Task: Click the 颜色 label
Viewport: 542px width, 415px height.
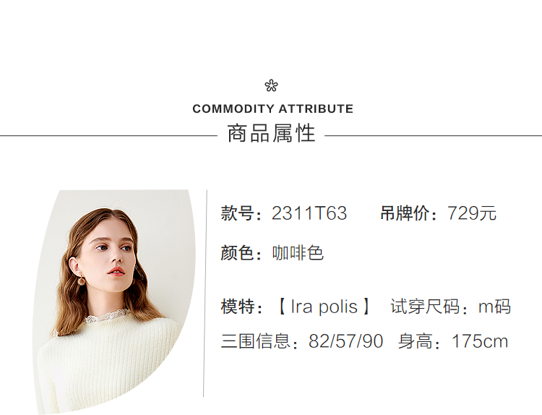Action: click(238, 253)
